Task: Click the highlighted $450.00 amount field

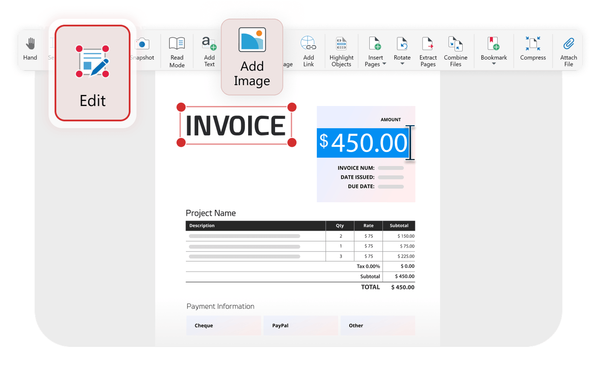Action: (363, 143)
